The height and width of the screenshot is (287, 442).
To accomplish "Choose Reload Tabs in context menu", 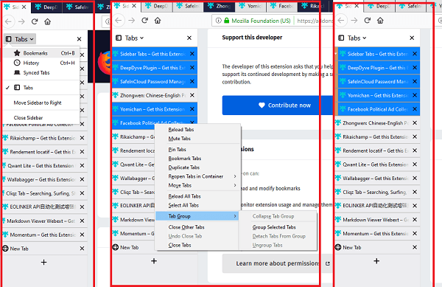I will (197, 130).
